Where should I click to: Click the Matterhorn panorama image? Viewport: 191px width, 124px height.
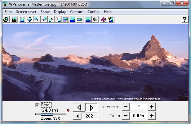(x=95, y=62)
